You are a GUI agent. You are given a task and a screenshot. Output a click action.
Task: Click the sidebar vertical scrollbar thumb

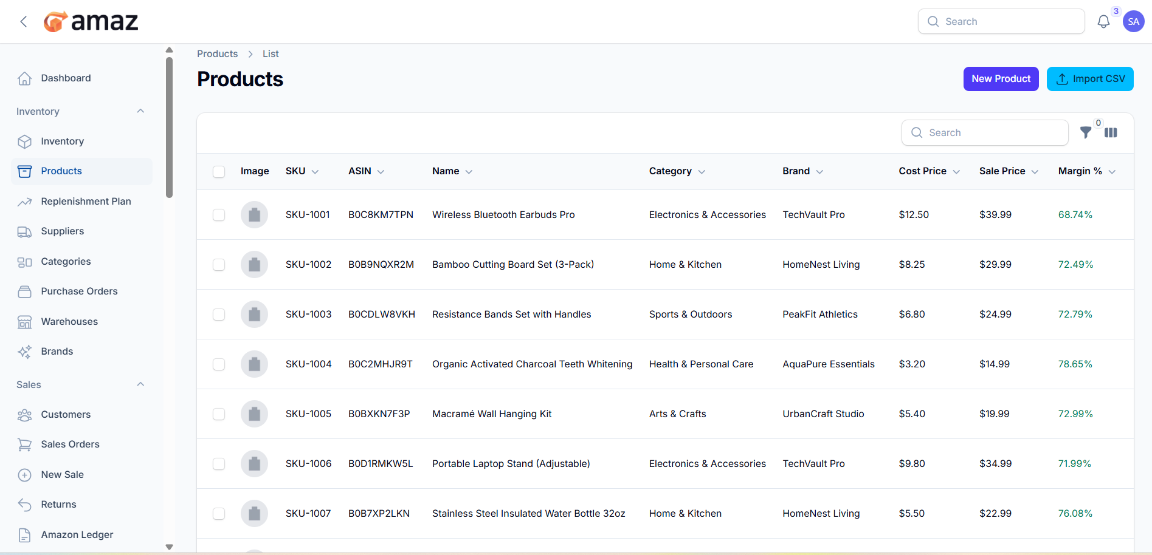170,128
